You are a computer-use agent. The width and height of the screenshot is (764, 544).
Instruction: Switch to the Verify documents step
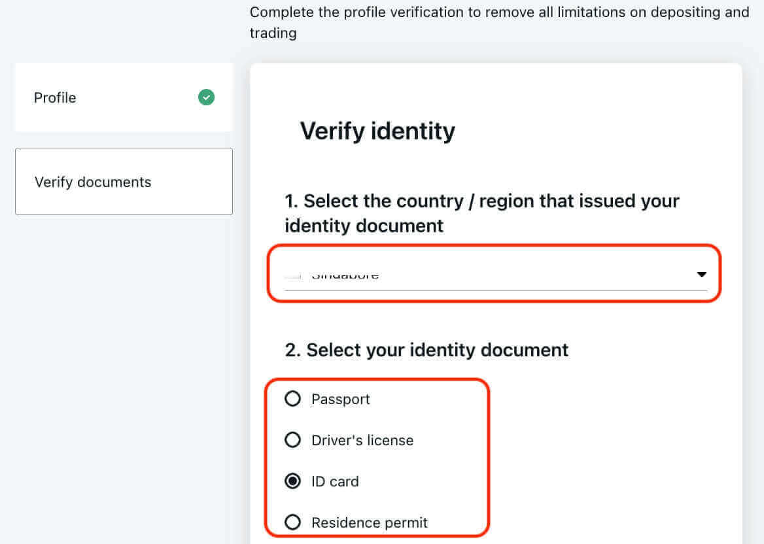(x=124, y=182)
